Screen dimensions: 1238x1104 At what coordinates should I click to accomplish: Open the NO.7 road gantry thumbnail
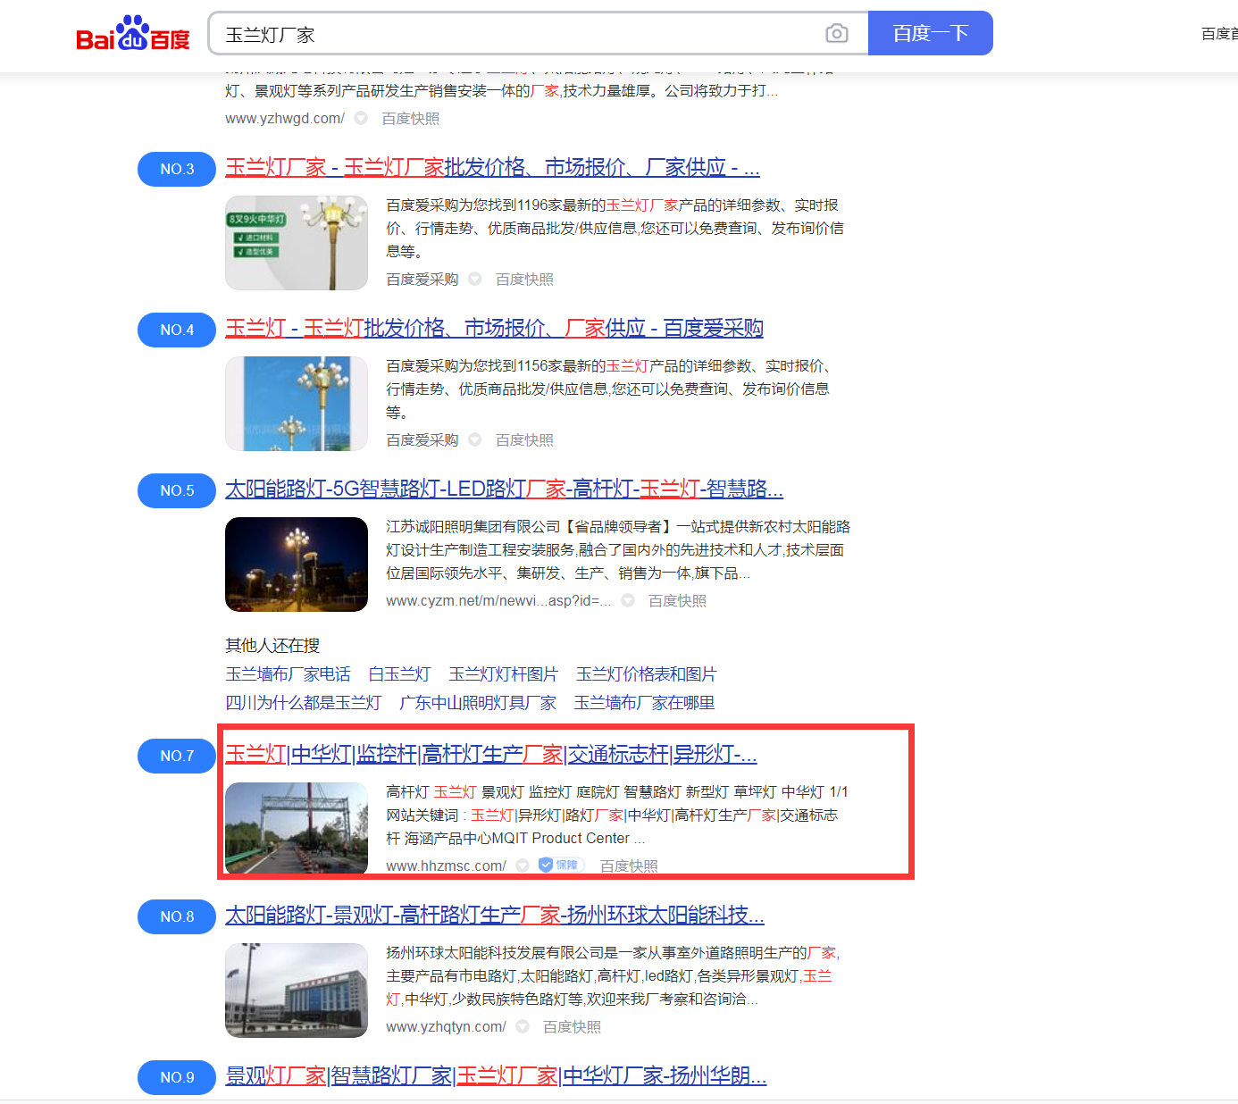pyautogui.click(x=297, y=828)
